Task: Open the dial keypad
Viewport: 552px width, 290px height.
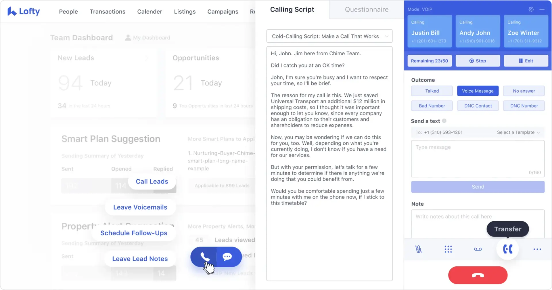Action: point(448,249)
